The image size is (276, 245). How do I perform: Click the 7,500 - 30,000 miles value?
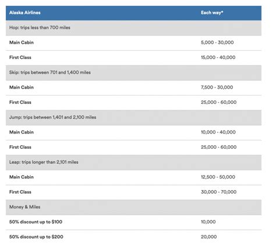click(217, 87)
